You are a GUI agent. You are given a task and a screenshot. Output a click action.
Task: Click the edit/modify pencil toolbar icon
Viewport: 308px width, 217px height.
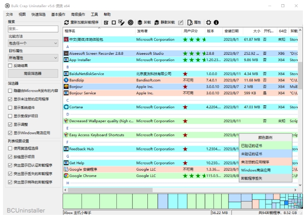click(x=181, y=23)
